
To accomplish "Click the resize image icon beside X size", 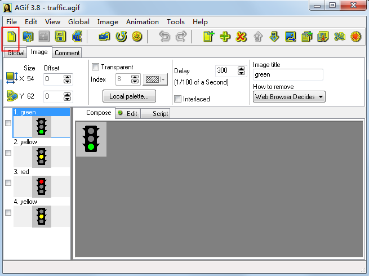I will 12,78.
